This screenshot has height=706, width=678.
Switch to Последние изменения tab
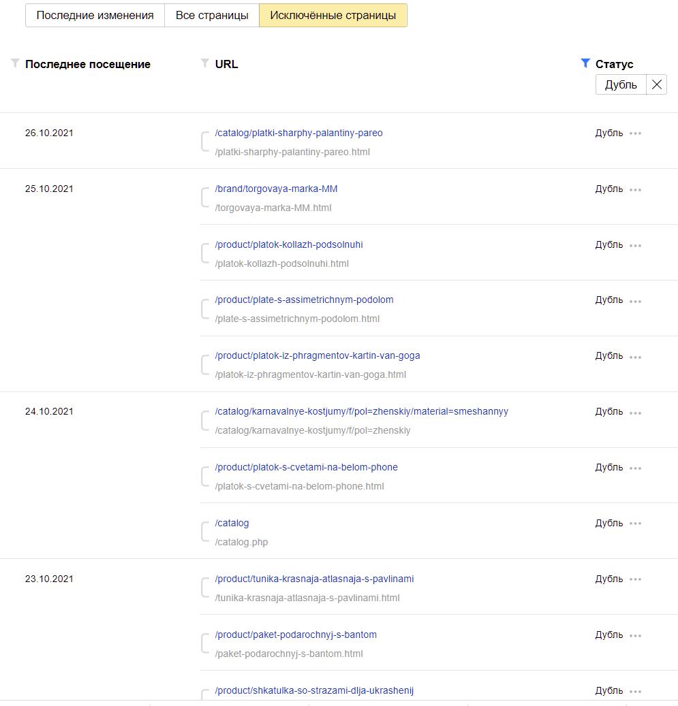pyautogui.click(x=95, y=15)
